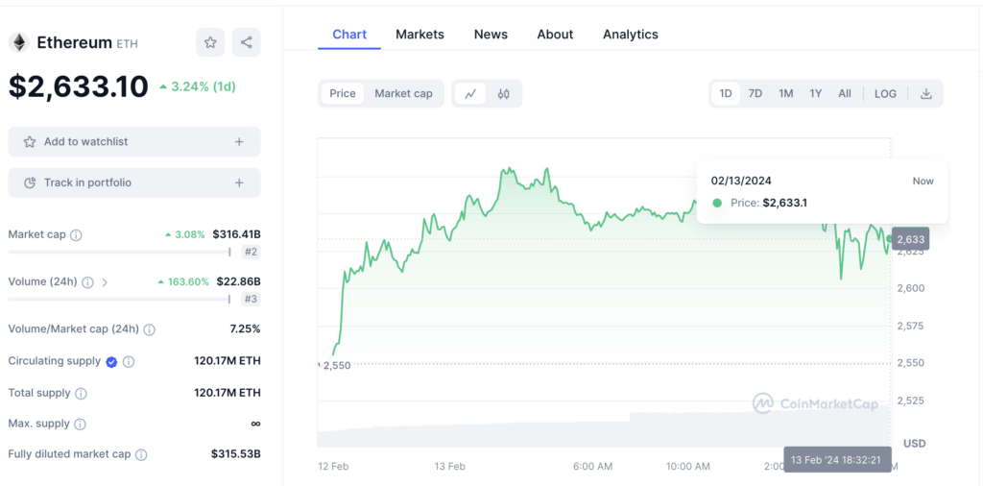The width and height of the screenshot is (983, 486).
Task: Select the 7D time range button
Action: (755, 93)
